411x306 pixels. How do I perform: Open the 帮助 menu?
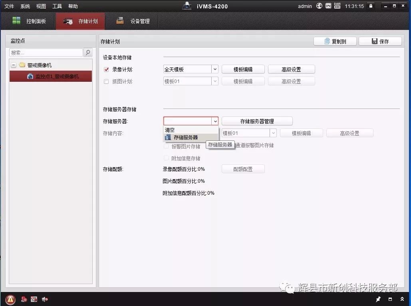(x=73, y=6)
